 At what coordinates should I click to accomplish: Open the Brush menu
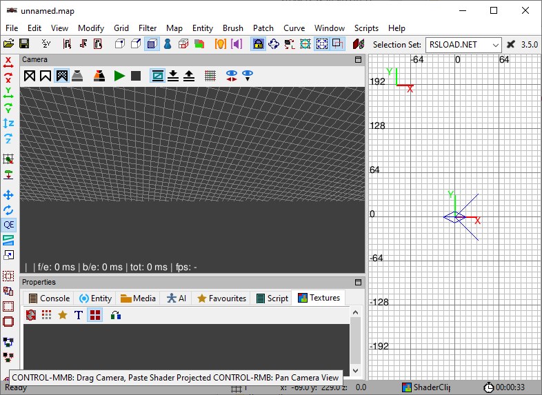232,28
